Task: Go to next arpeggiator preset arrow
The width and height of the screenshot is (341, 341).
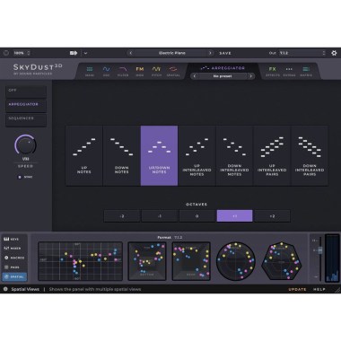Action: [x=250, y=76]
